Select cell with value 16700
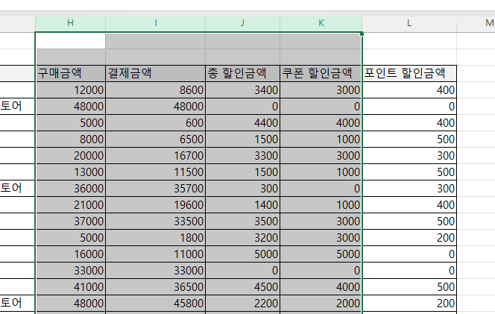 coord(155,156)
